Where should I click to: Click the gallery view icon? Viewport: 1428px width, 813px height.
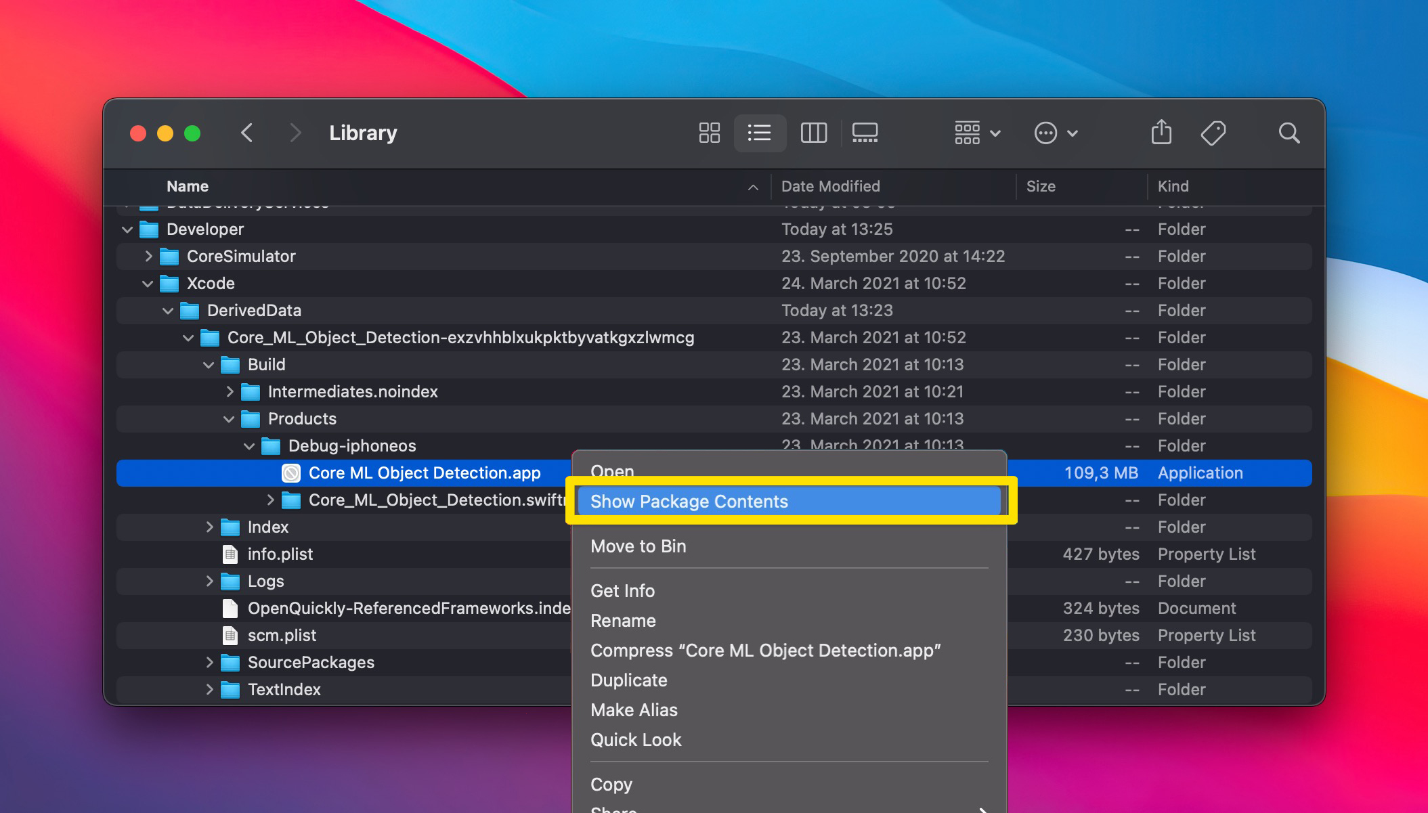coord(864,133)
